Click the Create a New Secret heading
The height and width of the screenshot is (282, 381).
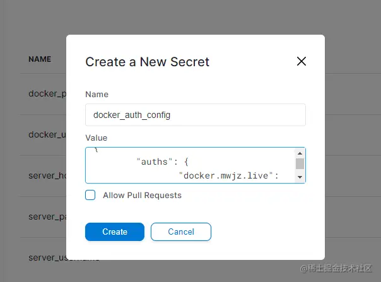147,62
